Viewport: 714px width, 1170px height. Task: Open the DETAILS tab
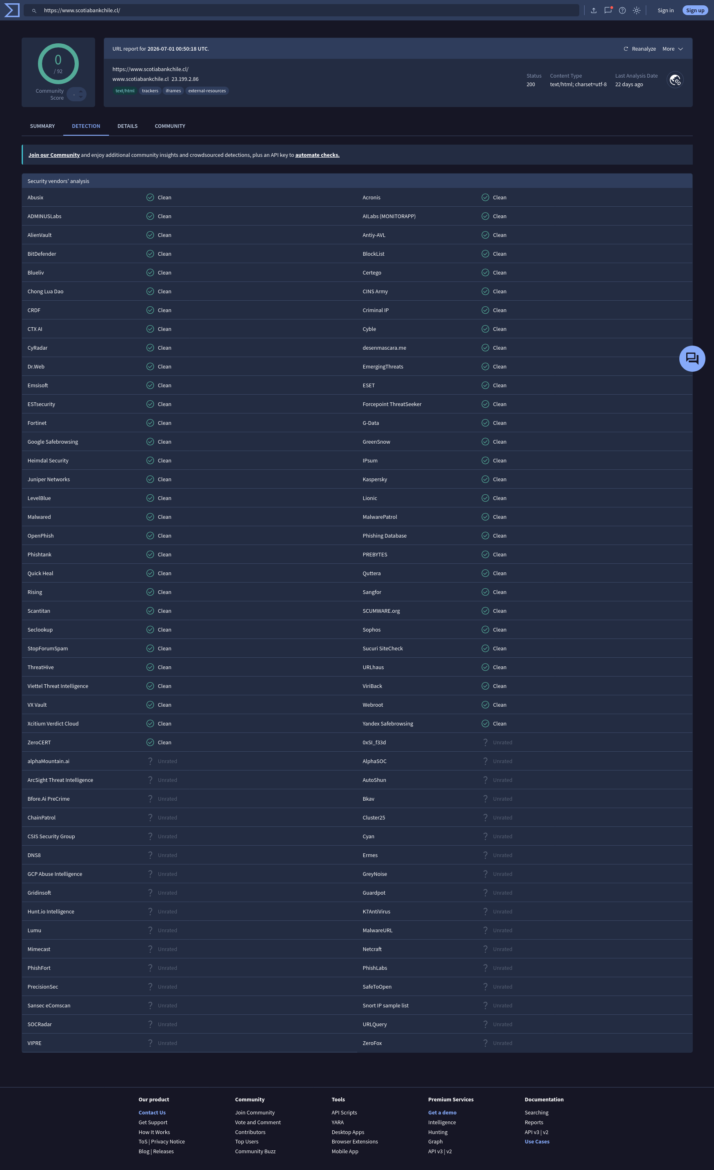coord(128,126)
